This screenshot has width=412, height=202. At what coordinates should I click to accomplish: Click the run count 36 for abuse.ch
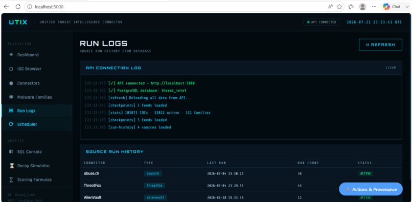click(x=300, y=173)
